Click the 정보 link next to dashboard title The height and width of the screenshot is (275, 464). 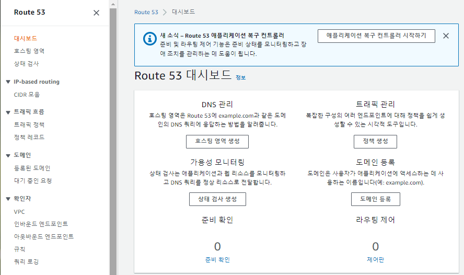pos(240,77)
